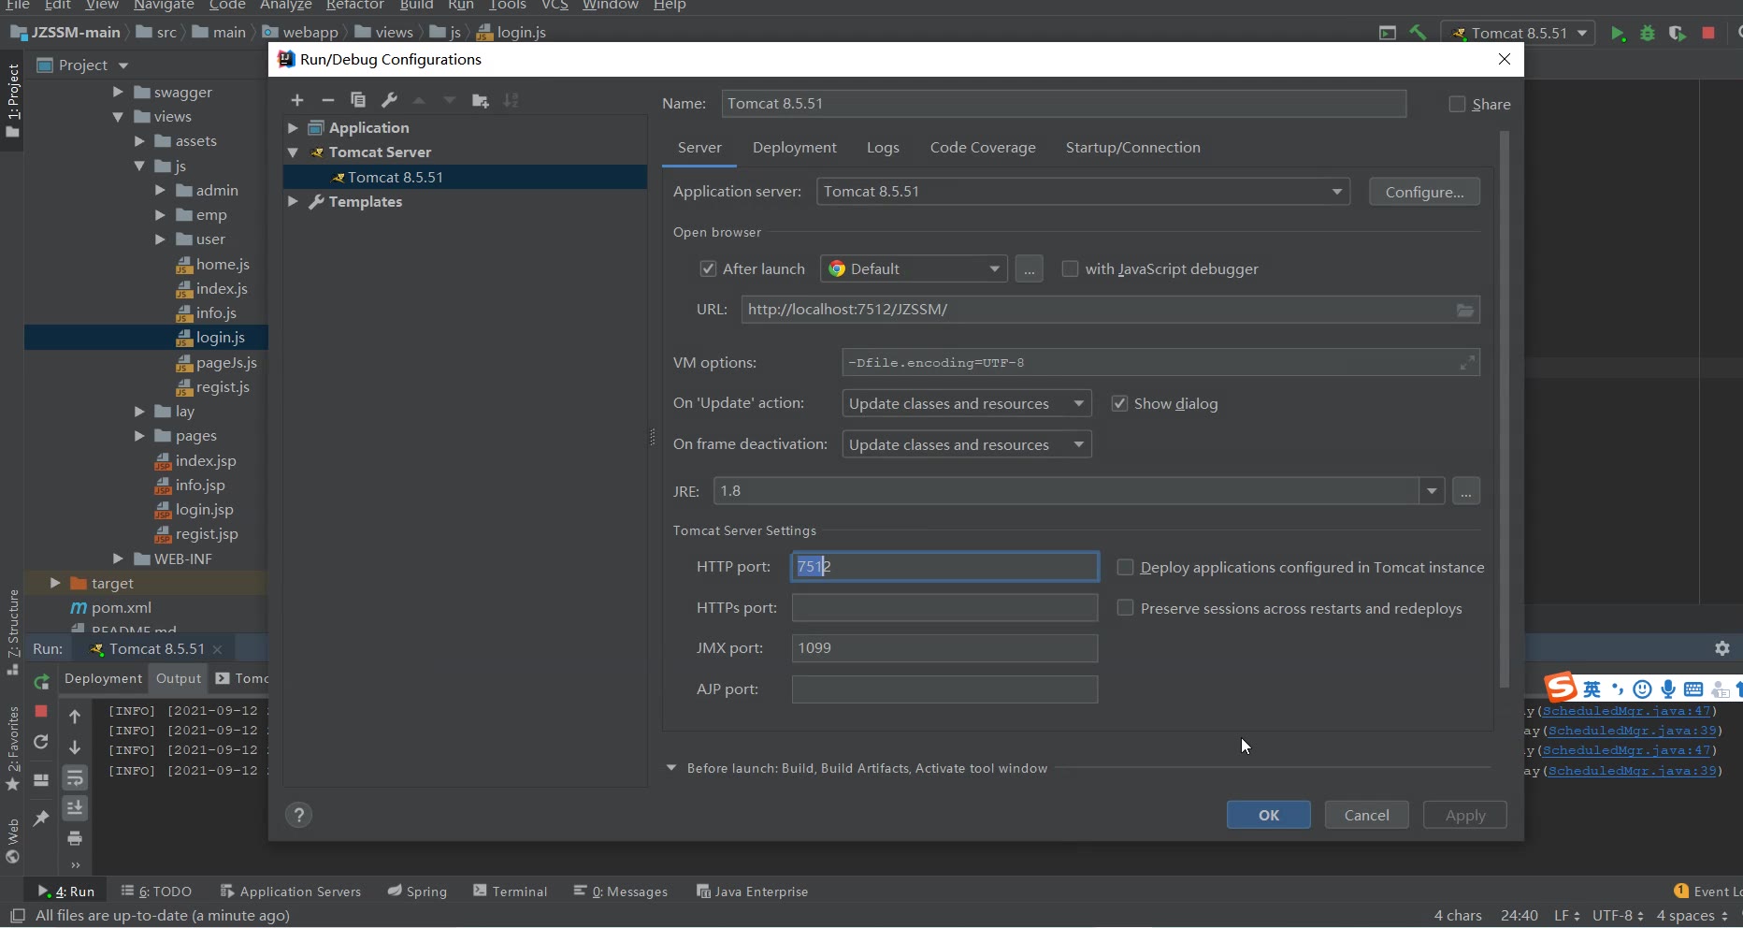Expand the Templates tree node
The width and height of the screenshot is (1743, 928).
[x=293, y=202]
